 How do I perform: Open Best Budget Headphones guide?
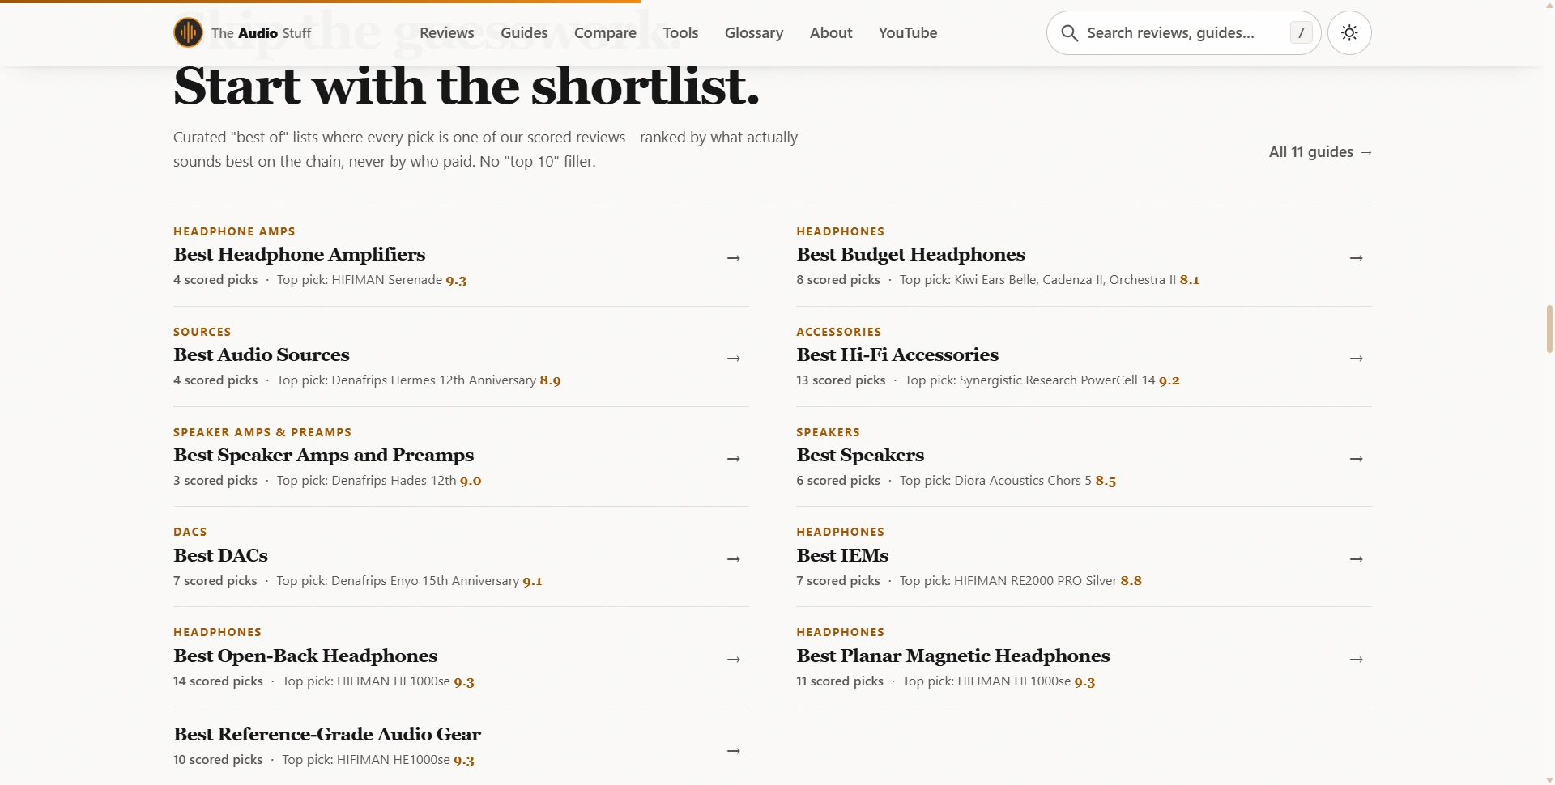click(910, 254)
